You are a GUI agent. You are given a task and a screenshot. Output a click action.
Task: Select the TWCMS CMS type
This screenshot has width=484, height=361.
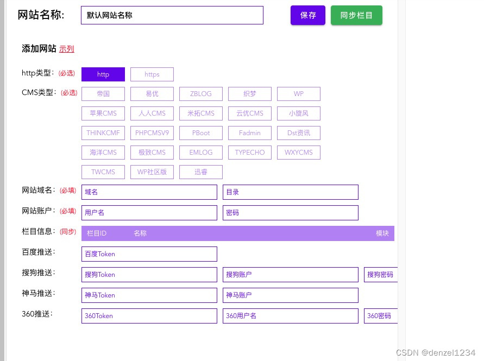click(x=103, y=172)
